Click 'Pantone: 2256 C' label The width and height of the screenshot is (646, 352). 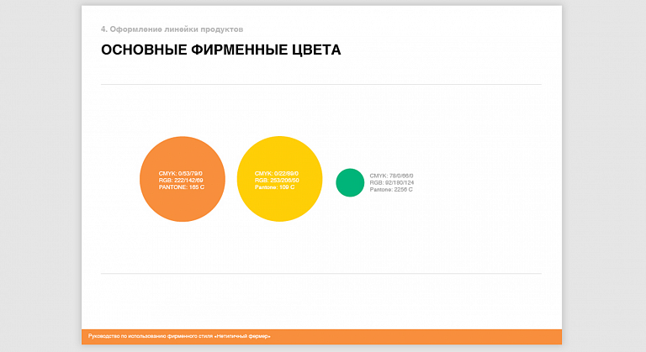coord(391,189)
